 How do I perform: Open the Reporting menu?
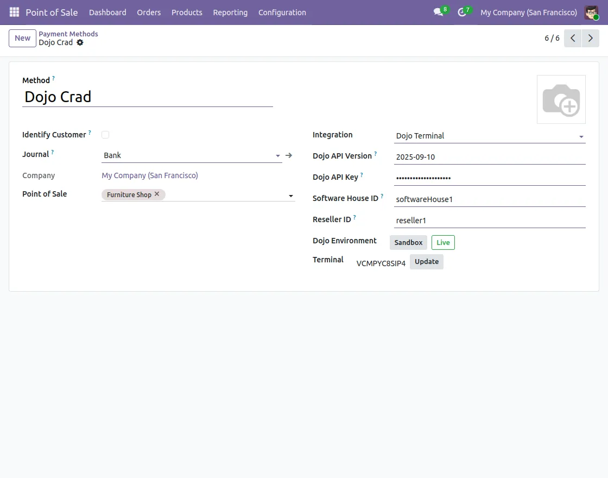[230, 12]
